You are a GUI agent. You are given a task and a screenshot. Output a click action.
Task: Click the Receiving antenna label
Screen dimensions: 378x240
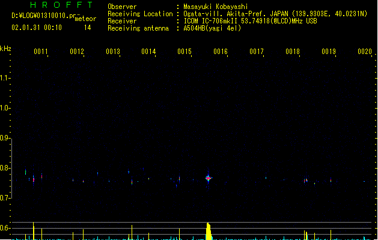[x=138, y=28]
